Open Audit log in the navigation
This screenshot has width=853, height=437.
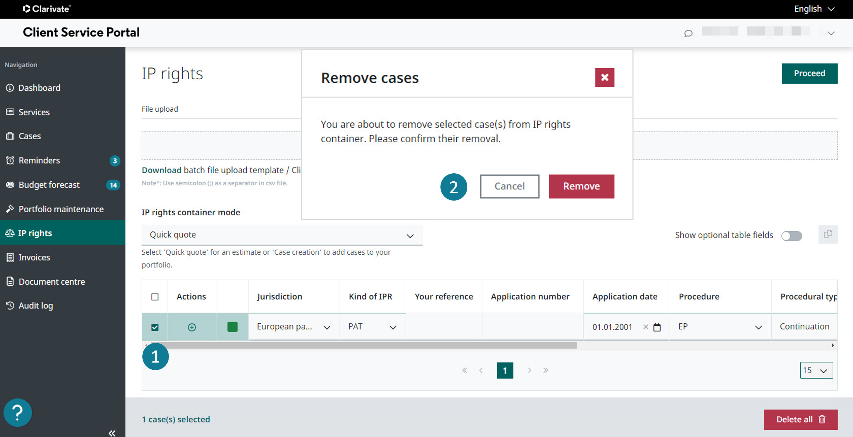point(36,305)
